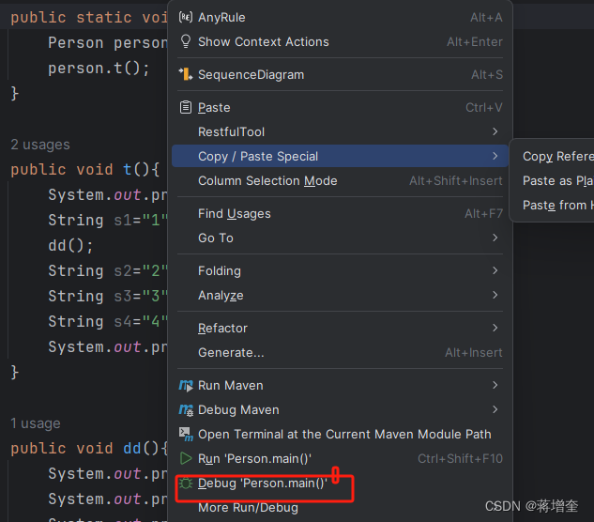The height and width of the screenshot is (522, 594).
Task: Select Find Usages
Action: (340, 214)
